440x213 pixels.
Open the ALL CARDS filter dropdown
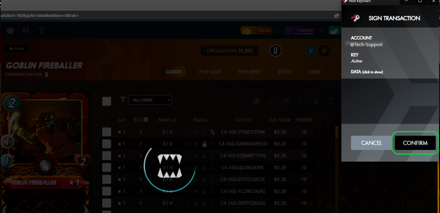150,100
